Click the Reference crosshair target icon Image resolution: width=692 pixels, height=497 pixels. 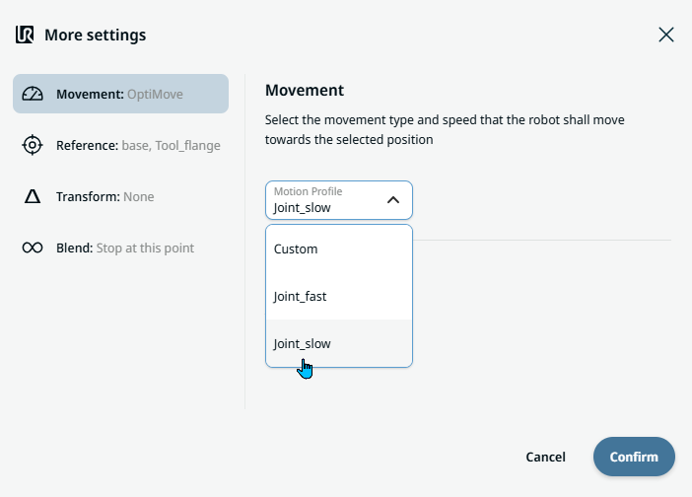tap(33, 146)
